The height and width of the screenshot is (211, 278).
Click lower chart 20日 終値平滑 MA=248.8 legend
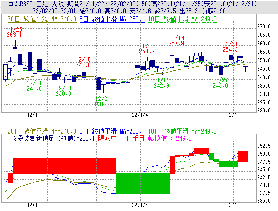click(x=42, y=131)
